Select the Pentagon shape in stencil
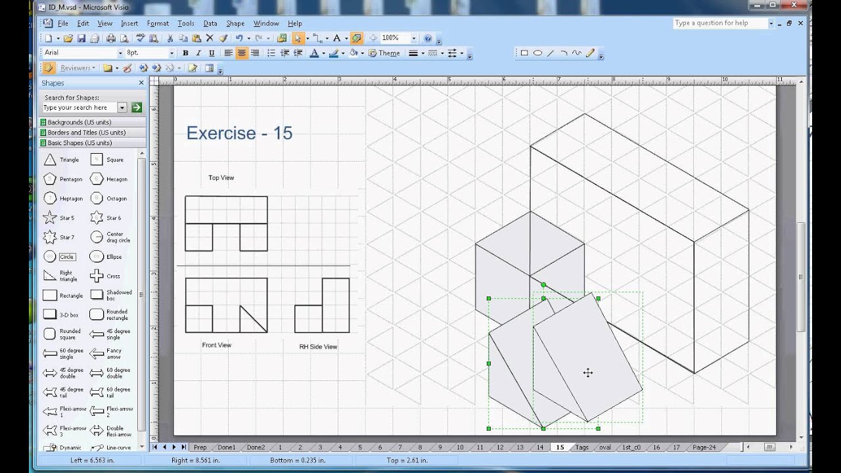The height and width of the screenshot is (473, 841). coord(63,179)
